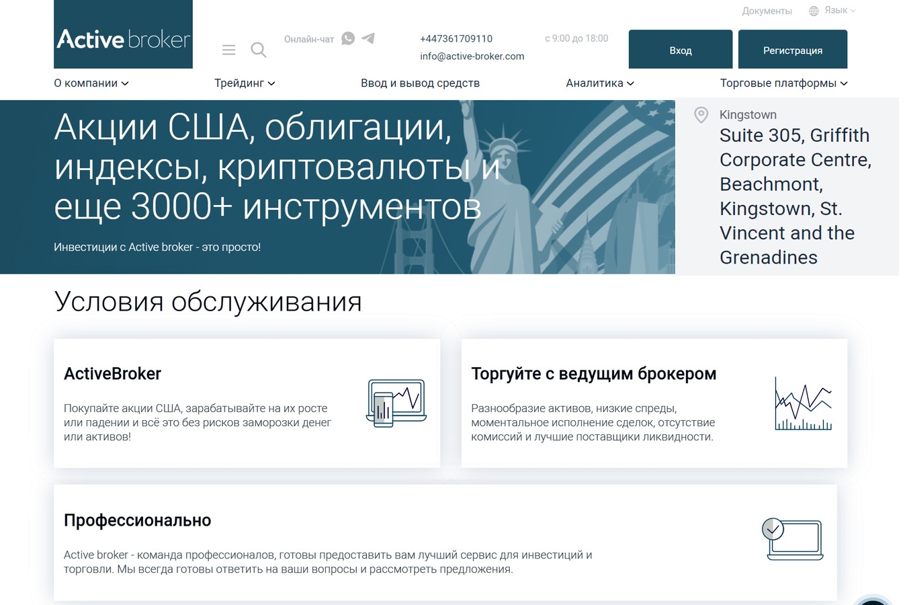Open the Документы link
The height and width of the screenshot is (605, 907).
point(767,11)
